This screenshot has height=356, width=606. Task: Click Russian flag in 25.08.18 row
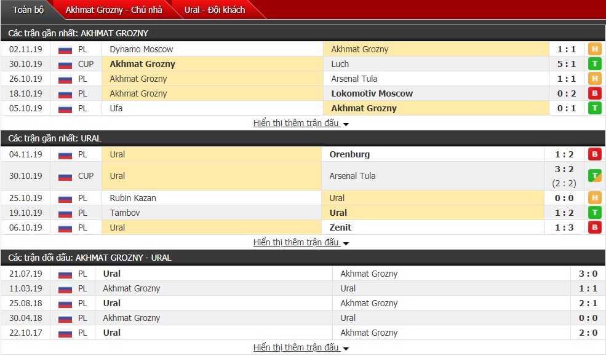coord(65,304)
